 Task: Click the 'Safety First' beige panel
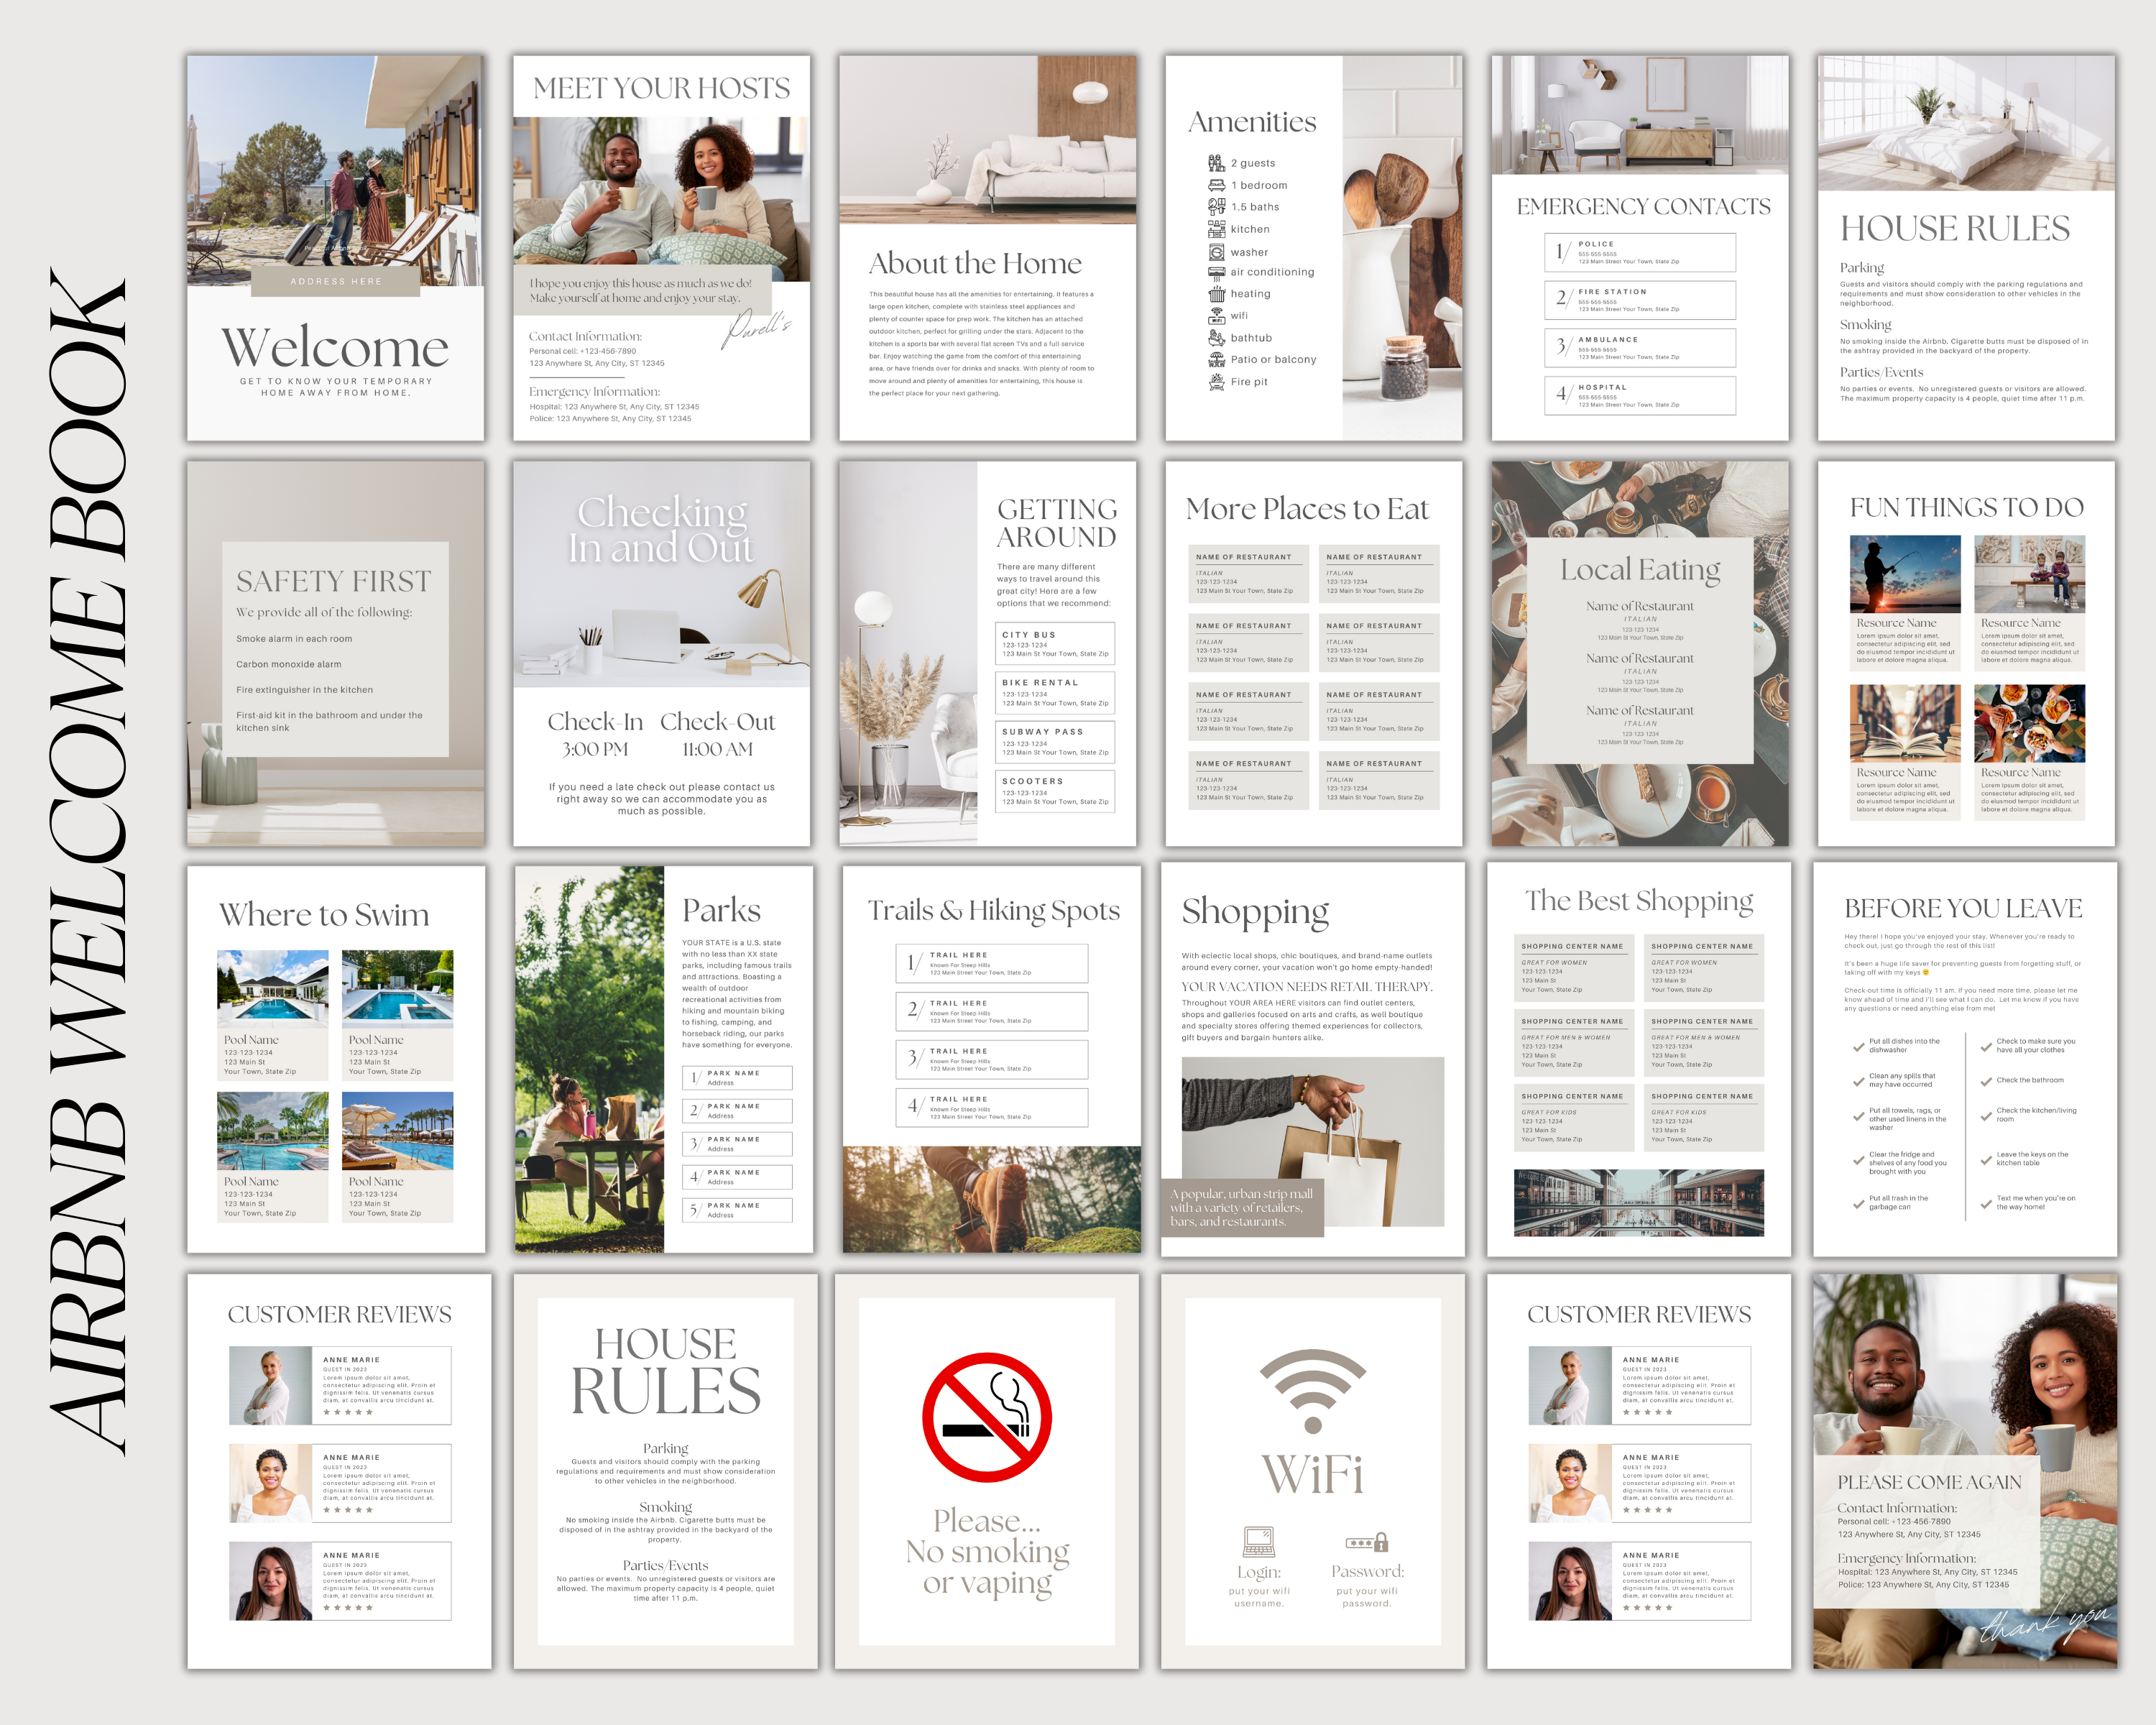tap(335, 649)
